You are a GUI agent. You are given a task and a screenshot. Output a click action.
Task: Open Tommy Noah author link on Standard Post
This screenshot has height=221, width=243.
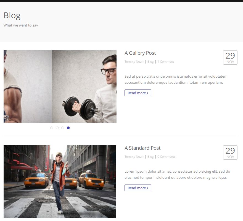pos(134,157)
